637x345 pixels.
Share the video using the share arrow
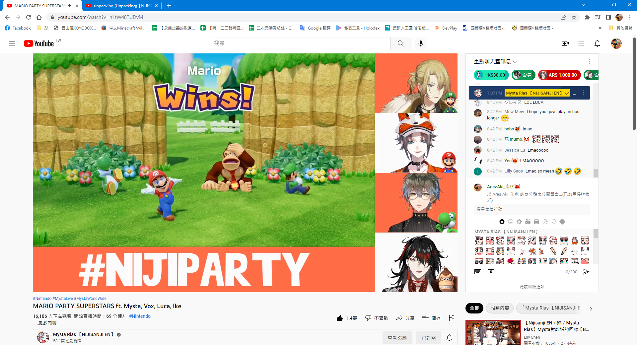(399, 318)
